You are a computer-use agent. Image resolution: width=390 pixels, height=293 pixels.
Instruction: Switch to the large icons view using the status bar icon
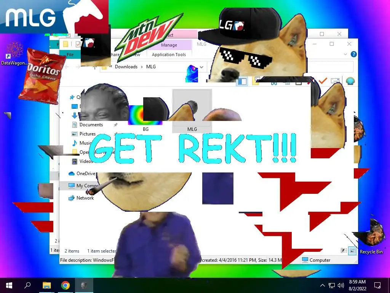[352, 251]
